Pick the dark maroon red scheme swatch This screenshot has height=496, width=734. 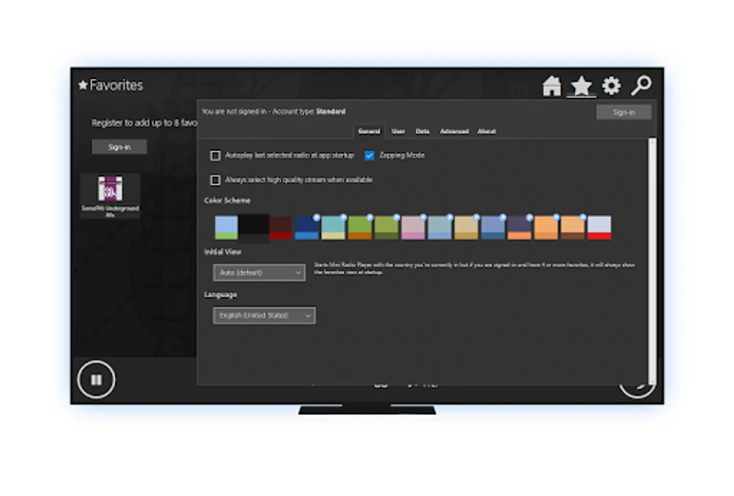pos(280,228)
